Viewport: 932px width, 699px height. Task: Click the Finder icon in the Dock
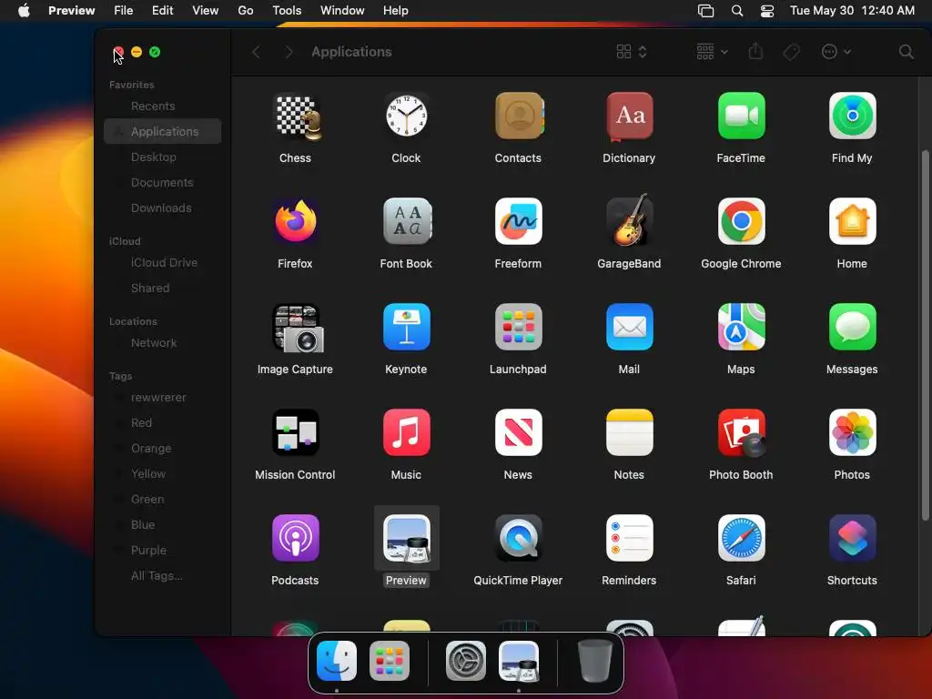[337, 661]
